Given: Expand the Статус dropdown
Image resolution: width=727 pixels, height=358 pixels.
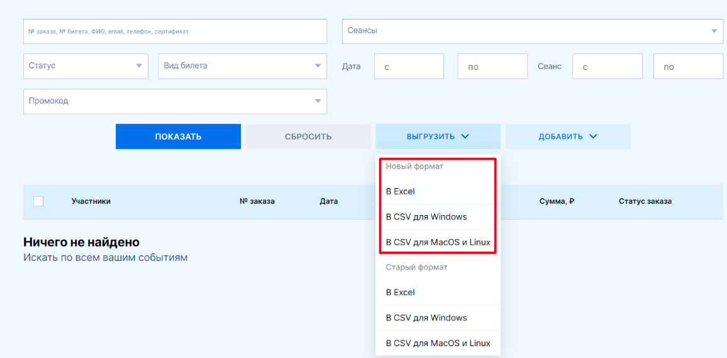Looking at the screenshot, I should tap(86, 66).
